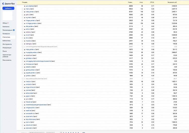The image size is (189, 133).
Task: Click the plus icon beside ficbook.net
Action: [x=25, y=102]
